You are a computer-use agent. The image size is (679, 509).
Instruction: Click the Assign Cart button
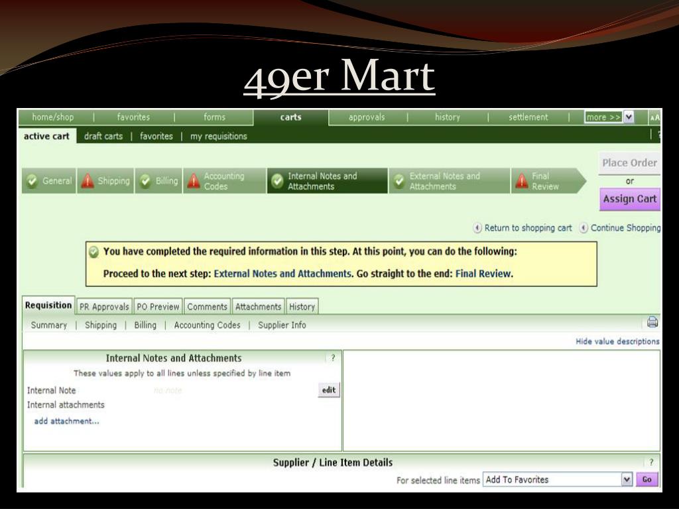(630, 199)
